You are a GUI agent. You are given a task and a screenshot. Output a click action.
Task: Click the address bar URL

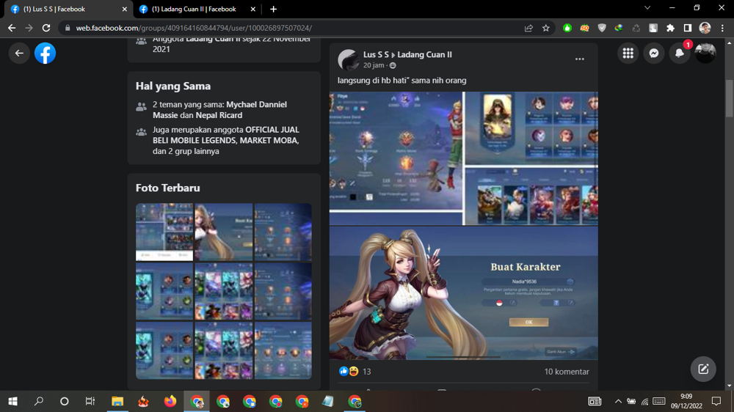point(194,28)
